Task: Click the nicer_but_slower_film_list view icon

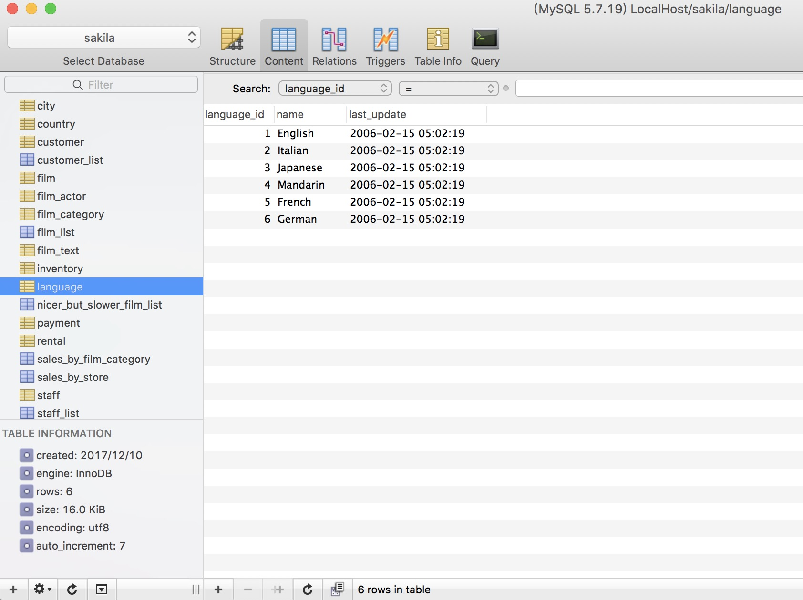Action: 27,304
